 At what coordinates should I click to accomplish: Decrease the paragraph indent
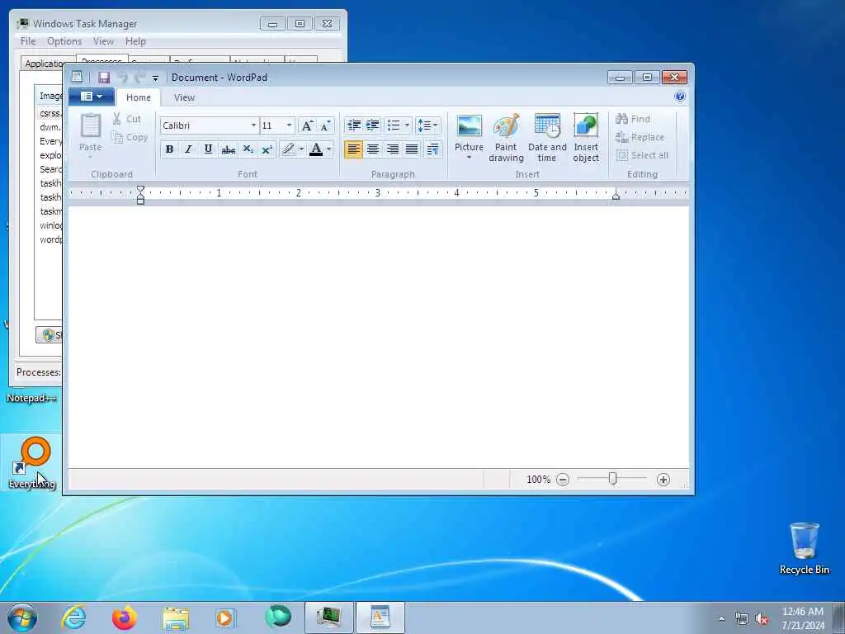[x=354, y=125]
